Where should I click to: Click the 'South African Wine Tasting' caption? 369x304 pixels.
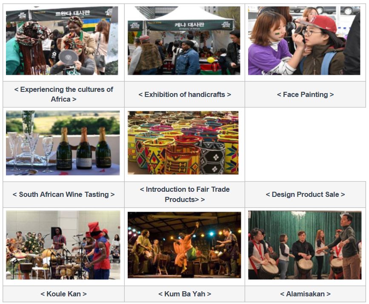coord(63,194)
